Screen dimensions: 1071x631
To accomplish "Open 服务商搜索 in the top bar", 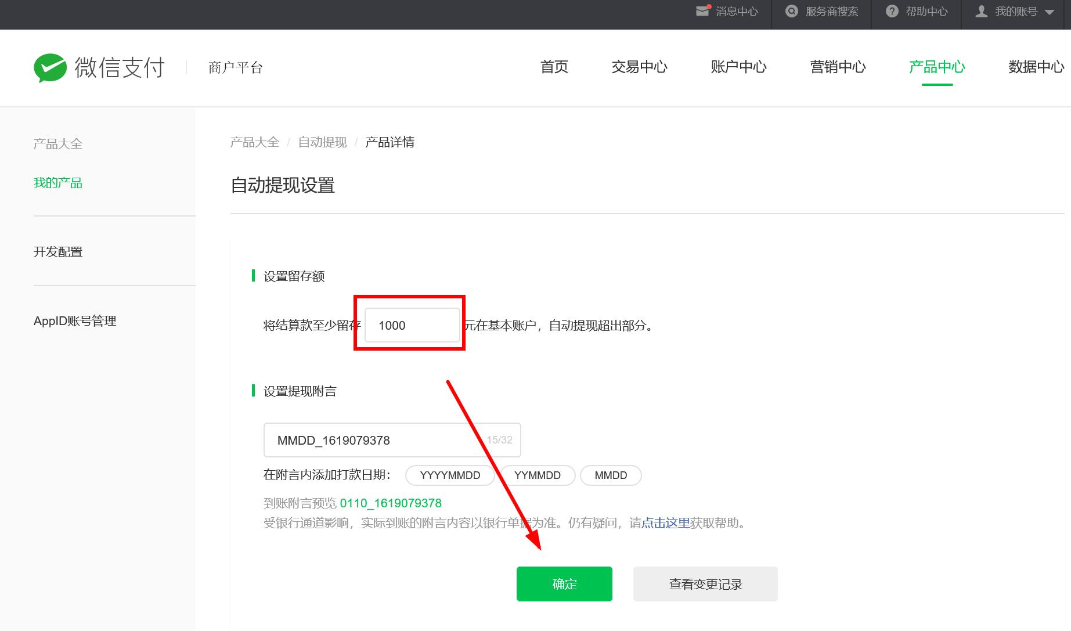I will click(831, 11).
